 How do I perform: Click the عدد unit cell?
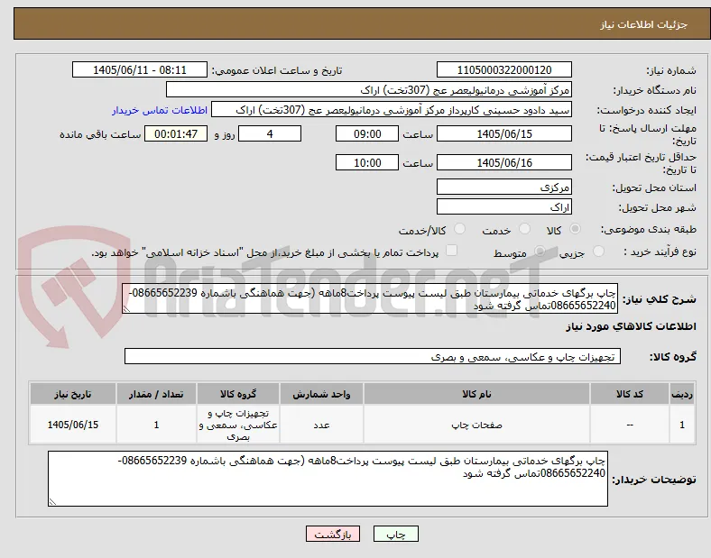point(321,425)
